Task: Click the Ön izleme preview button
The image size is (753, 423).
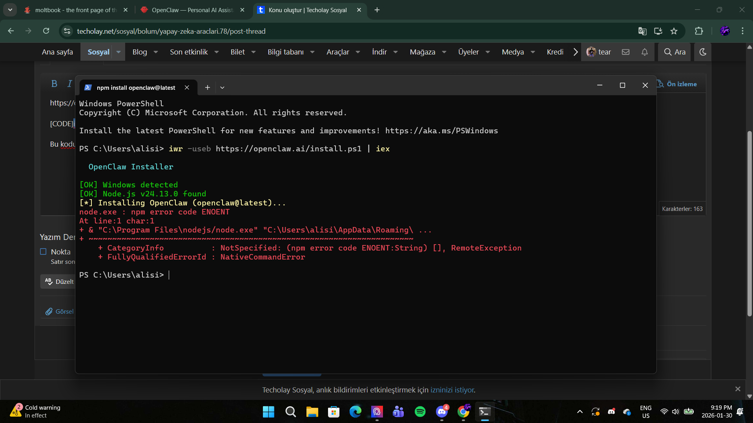Action: pyautogui.click(x=678, y=84)
